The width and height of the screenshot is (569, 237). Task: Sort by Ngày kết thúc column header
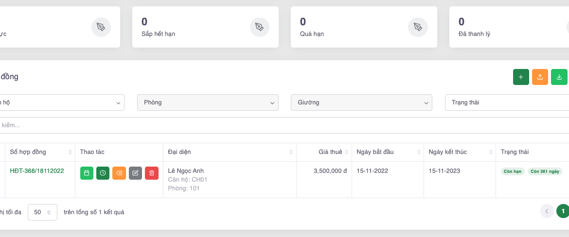tap(447, 152)
